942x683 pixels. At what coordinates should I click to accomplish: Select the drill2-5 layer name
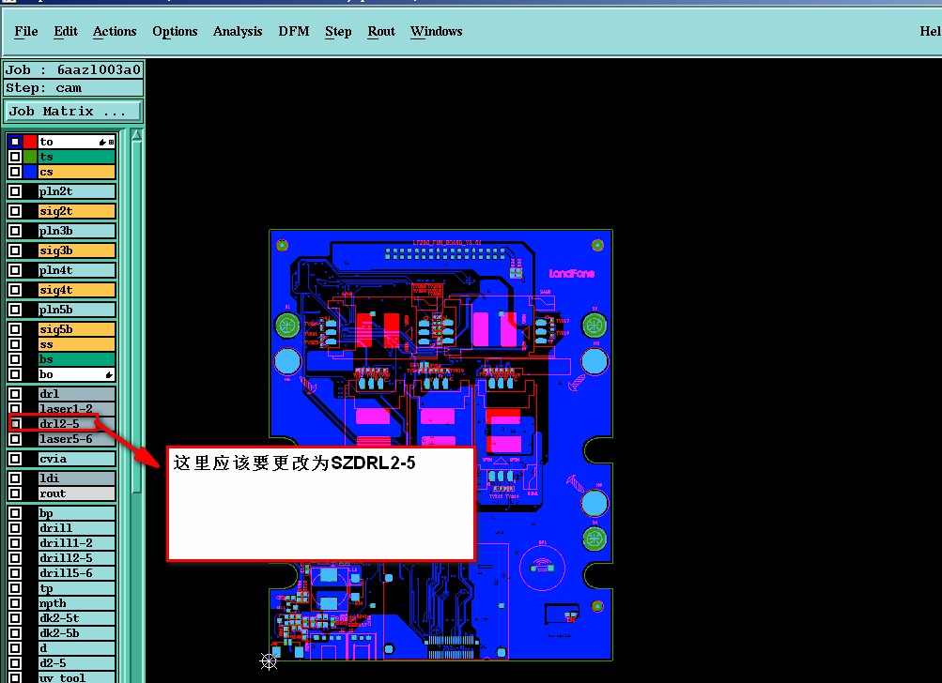[76, 558]
